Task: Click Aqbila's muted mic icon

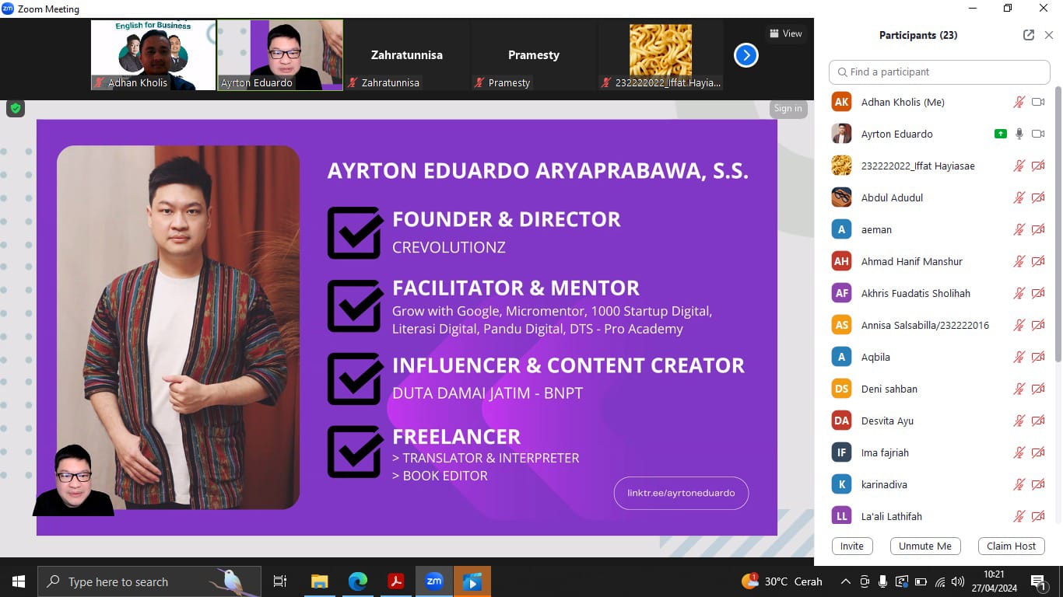Action: [x=1019, y=357]
